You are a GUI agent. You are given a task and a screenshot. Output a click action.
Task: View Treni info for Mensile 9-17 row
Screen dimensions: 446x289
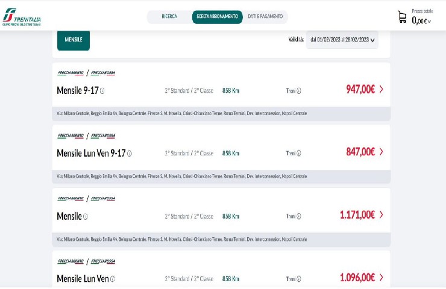point(299,91)
